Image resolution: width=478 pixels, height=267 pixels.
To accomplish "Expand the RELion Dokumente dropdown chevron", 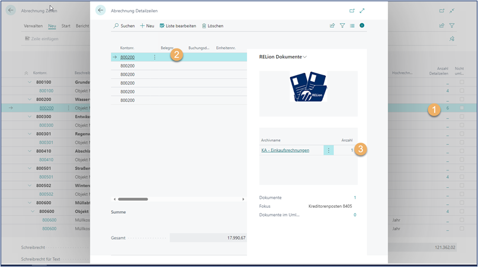I will tap(305, 57).
